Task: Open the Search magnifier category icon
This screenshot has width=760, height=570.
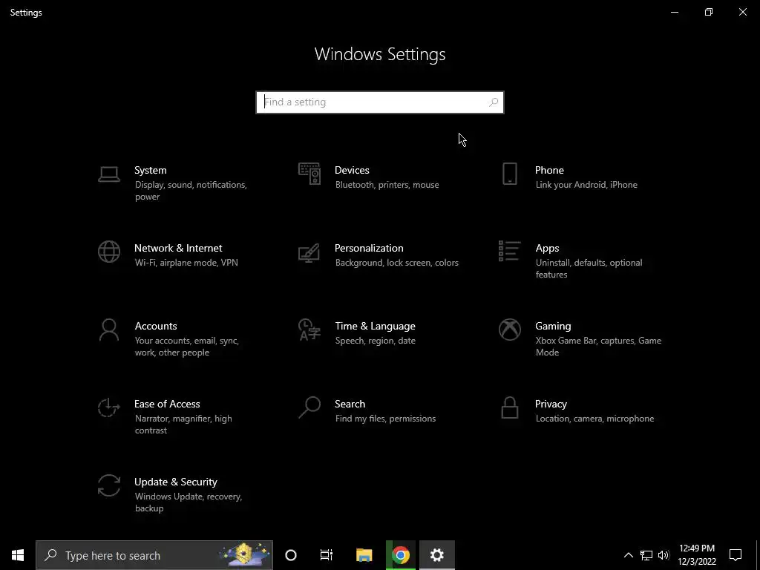Action: (309, 407)
